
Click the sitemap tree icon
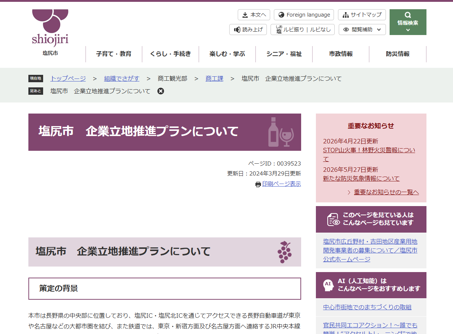345,15
